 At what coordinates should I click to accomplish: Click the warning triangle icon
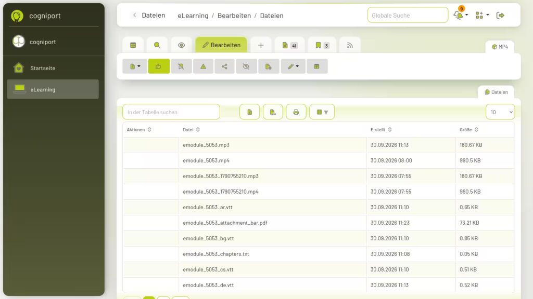(204, 66)
